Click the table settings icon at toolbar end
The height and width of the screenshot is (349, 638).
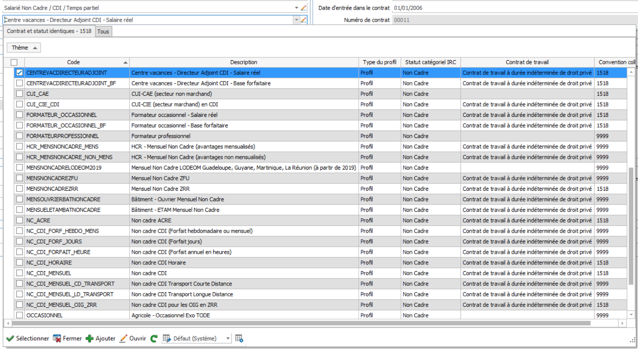pos(239,338)
